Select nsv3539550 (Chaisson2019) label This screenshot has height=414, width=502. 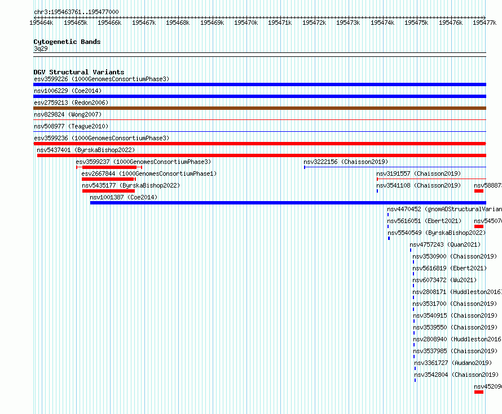coord(455,327)
